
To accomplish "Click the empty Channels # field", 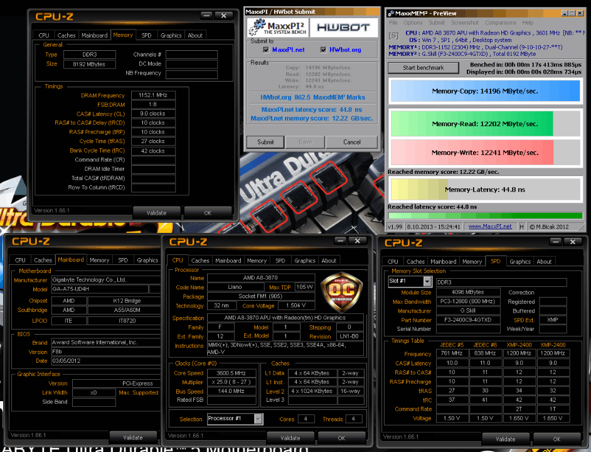I will (x=191, y=55).
